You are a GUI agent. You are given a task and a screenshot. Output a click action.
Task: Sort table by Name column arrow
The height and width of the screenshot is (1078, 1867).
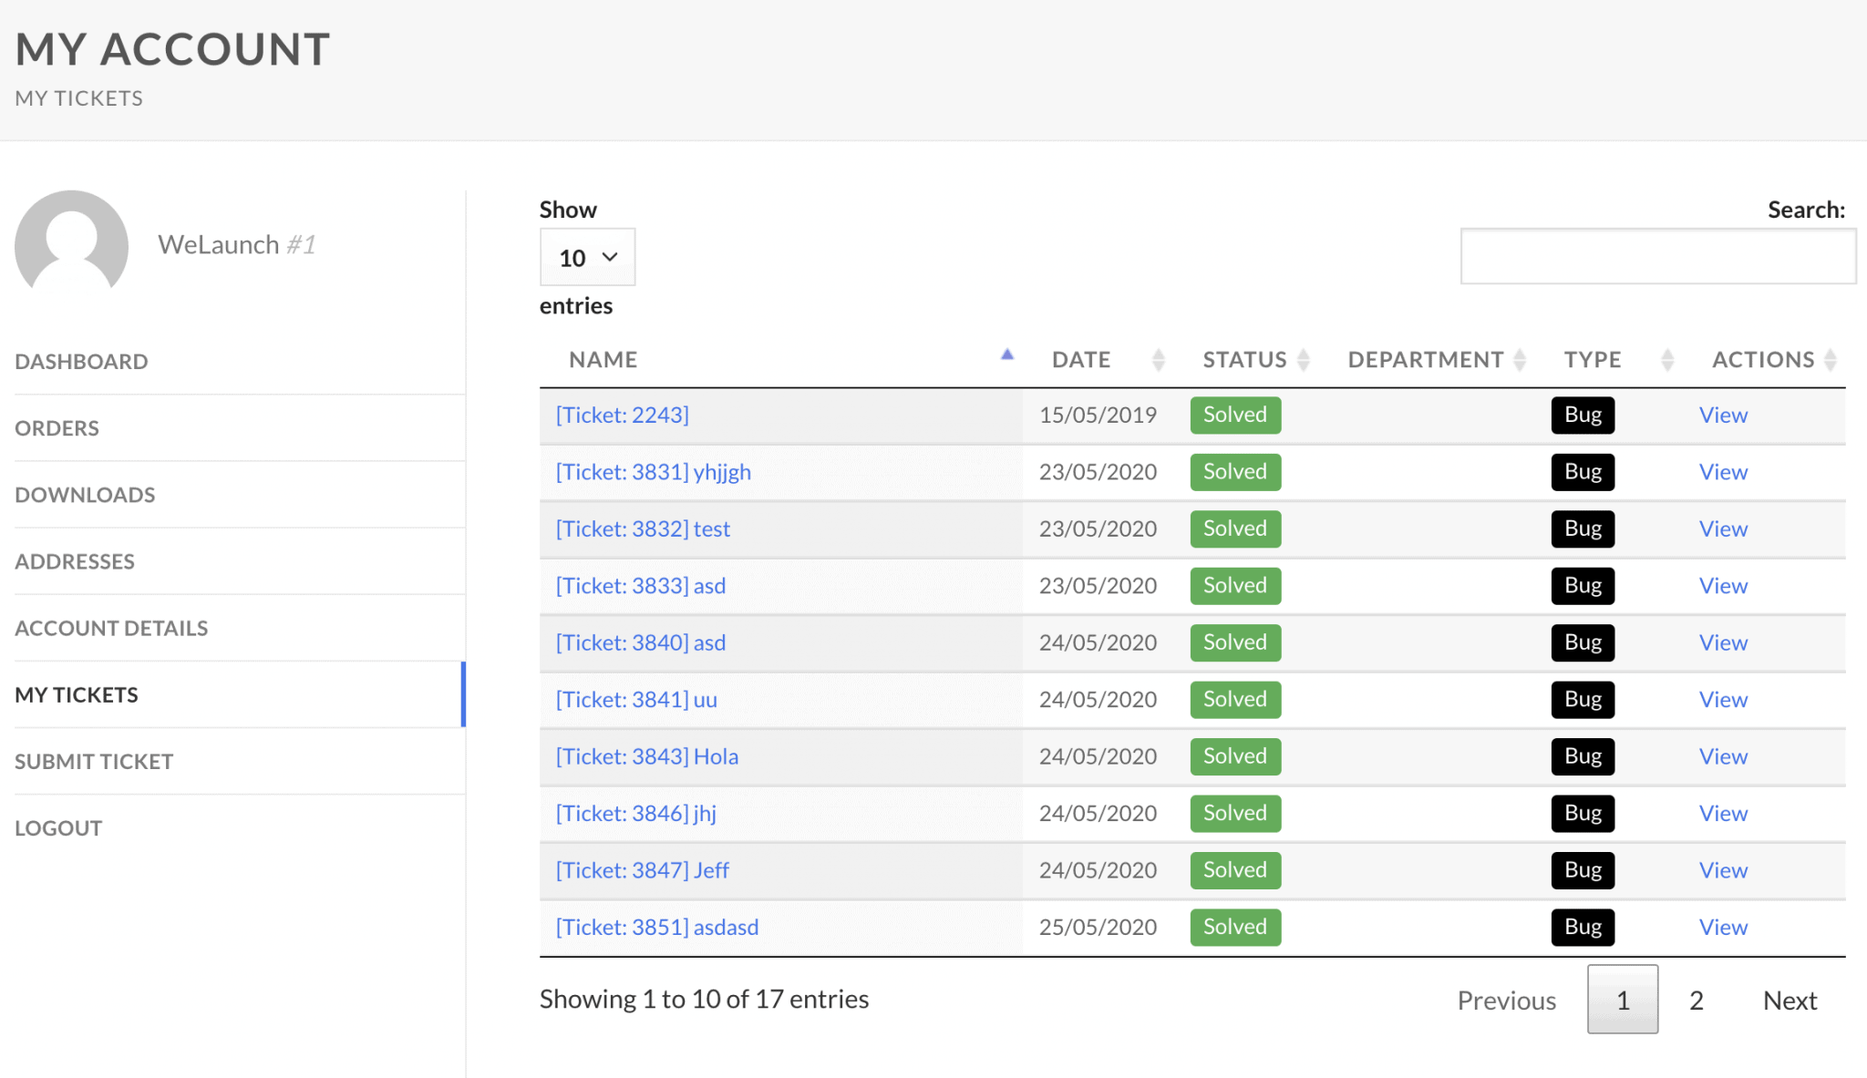coord(1006,356)
